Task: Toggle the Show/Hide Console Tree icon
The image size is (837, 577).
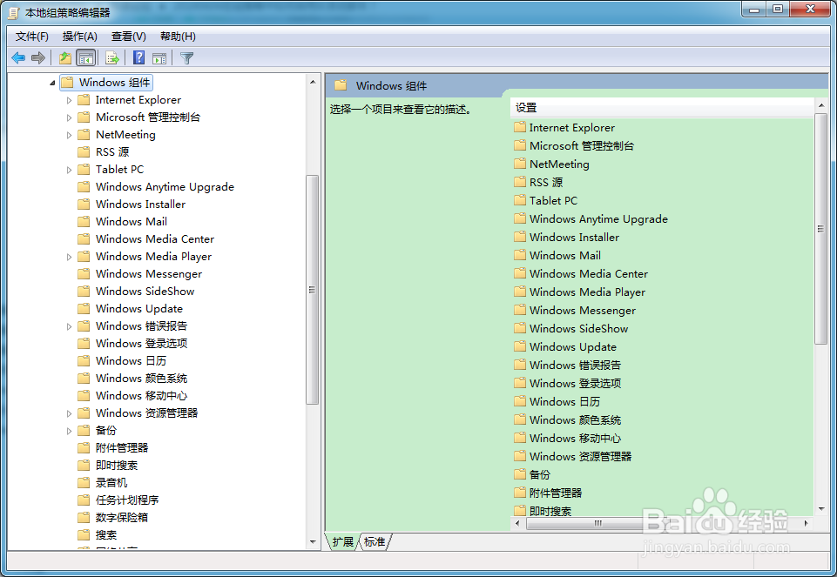Action: pyautogui.click(x=85, y=57)
